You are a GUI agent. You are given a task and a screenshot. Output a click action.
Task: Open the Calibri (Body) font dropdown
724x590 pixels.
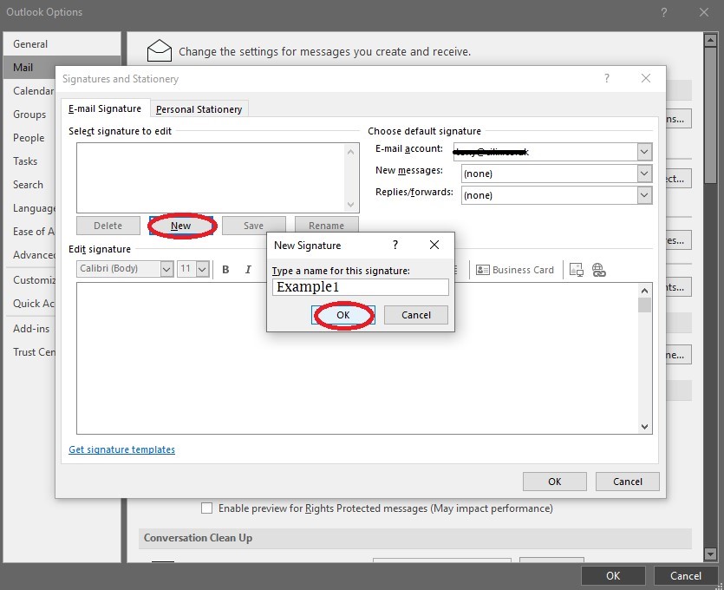[x=166, y=269]
